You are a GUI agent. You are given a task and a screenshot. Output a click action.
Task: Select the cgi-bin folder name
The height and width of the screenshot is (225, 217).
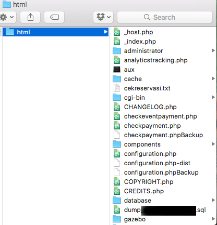click(x=135, y=98)
